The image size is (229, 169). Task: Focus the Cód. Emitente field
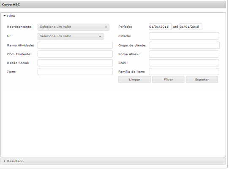point(75,54)
